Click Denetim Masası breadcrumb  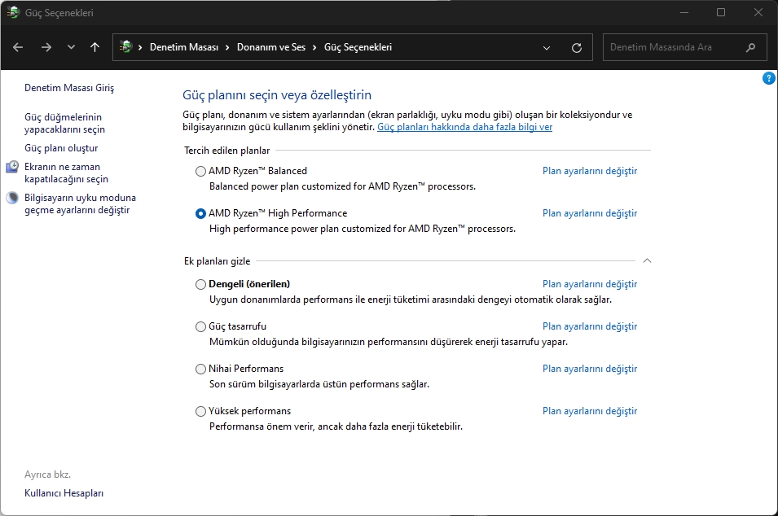point(183,47)
